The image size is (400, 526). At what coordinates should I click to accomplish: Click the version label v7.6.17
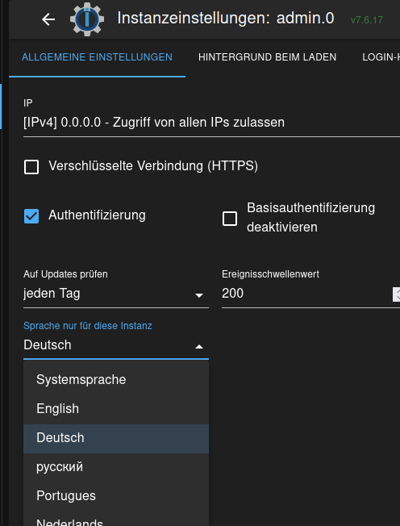point(367,20)
